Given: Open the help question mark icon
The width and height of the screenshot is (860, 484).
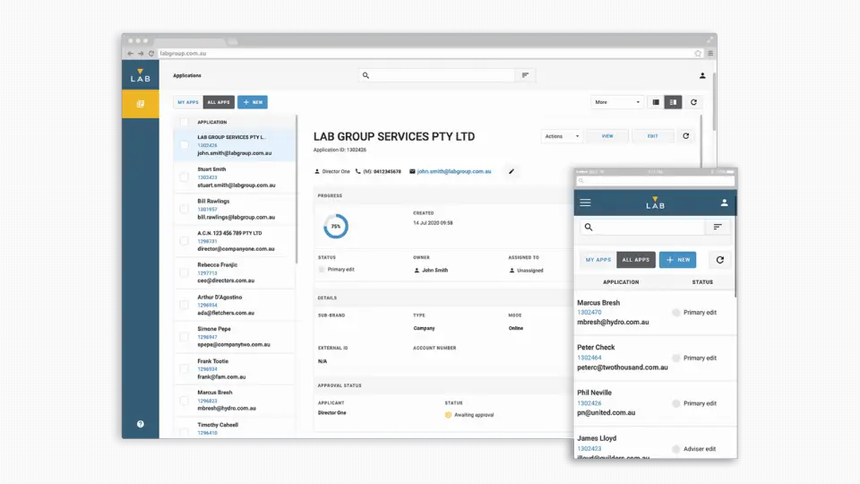Looking at the screenshot, I should [141, 424].
